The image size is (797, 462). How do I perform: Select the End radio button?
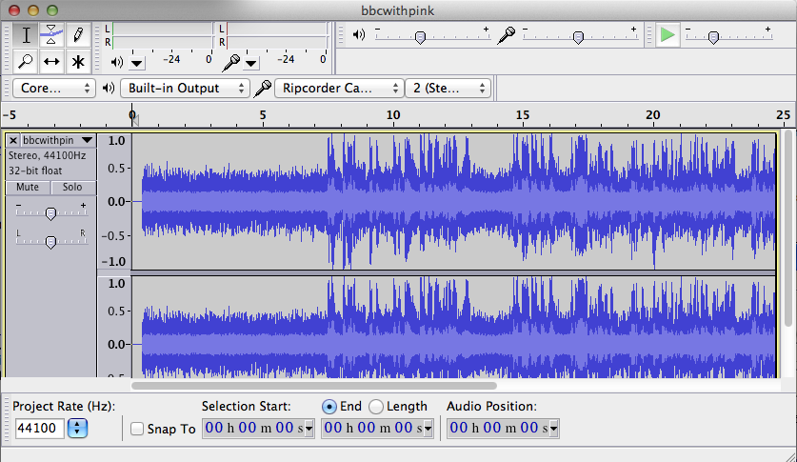point(329,406)
